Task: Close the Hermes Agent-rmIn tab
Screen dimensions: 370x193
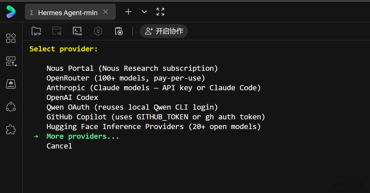Action: (106, 12)
